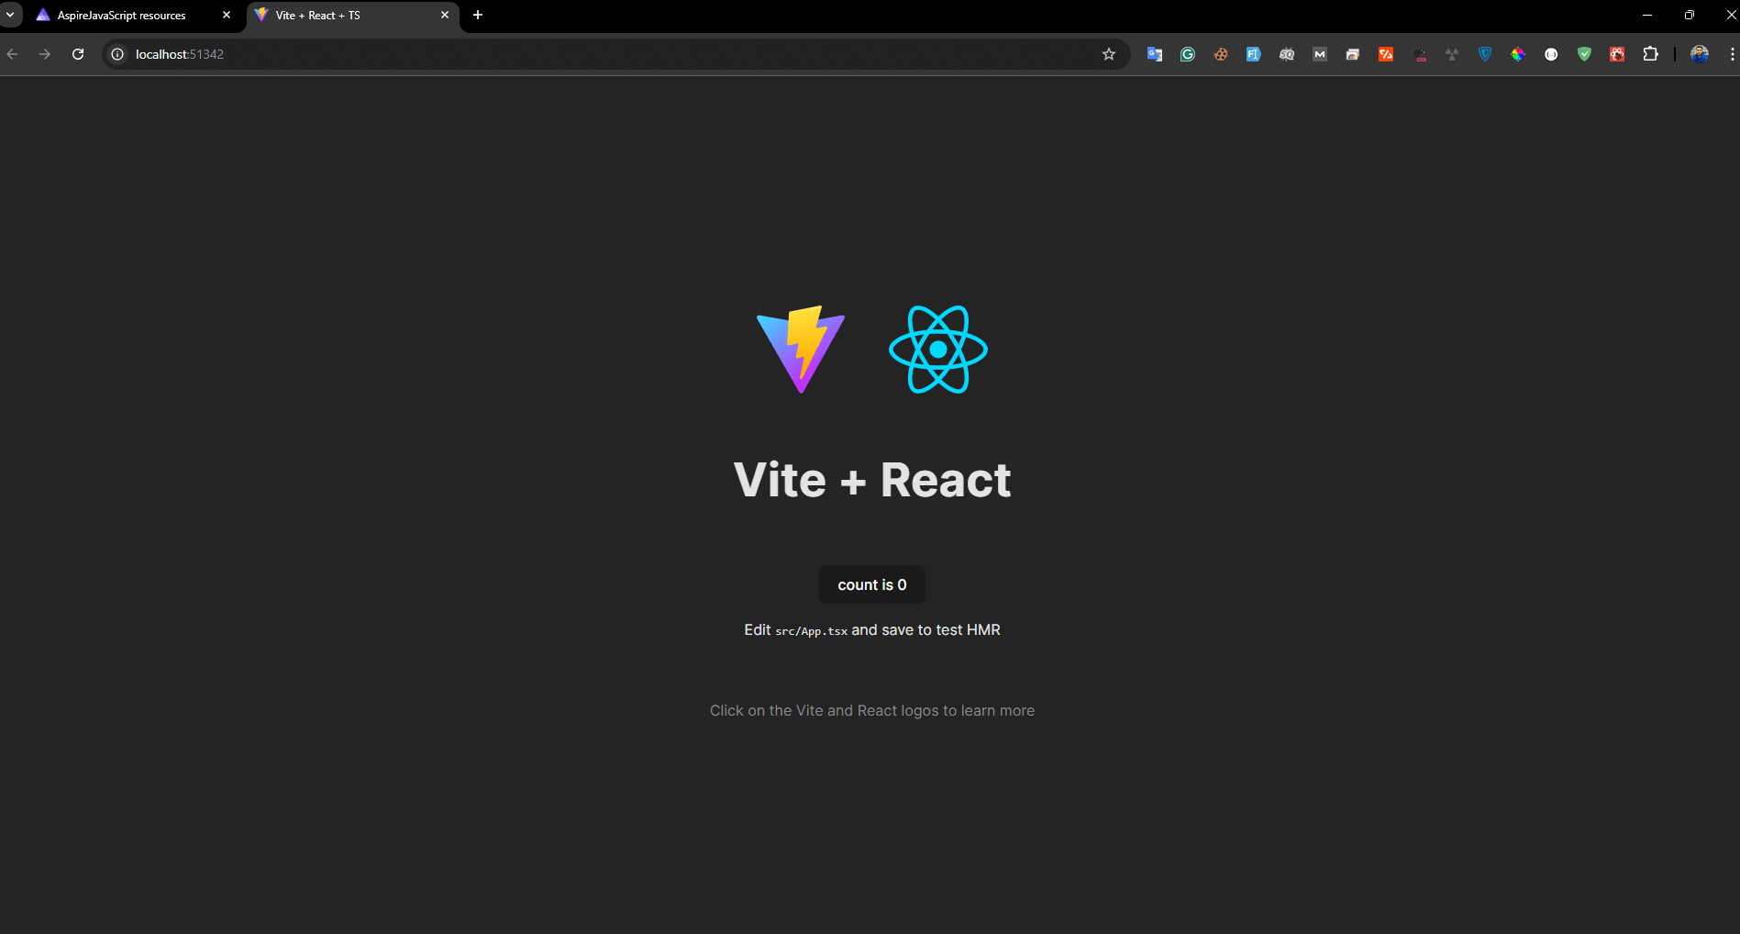Viewport: 1740px width, 934px height.
Task: Select the Vite + React + TS tab
Action: click(339, 15)
